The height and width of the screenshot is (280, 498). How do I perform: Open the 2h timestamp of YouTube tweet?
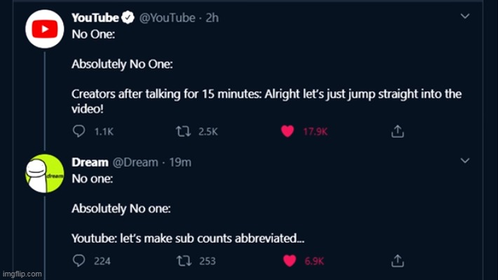pos(212,17)
